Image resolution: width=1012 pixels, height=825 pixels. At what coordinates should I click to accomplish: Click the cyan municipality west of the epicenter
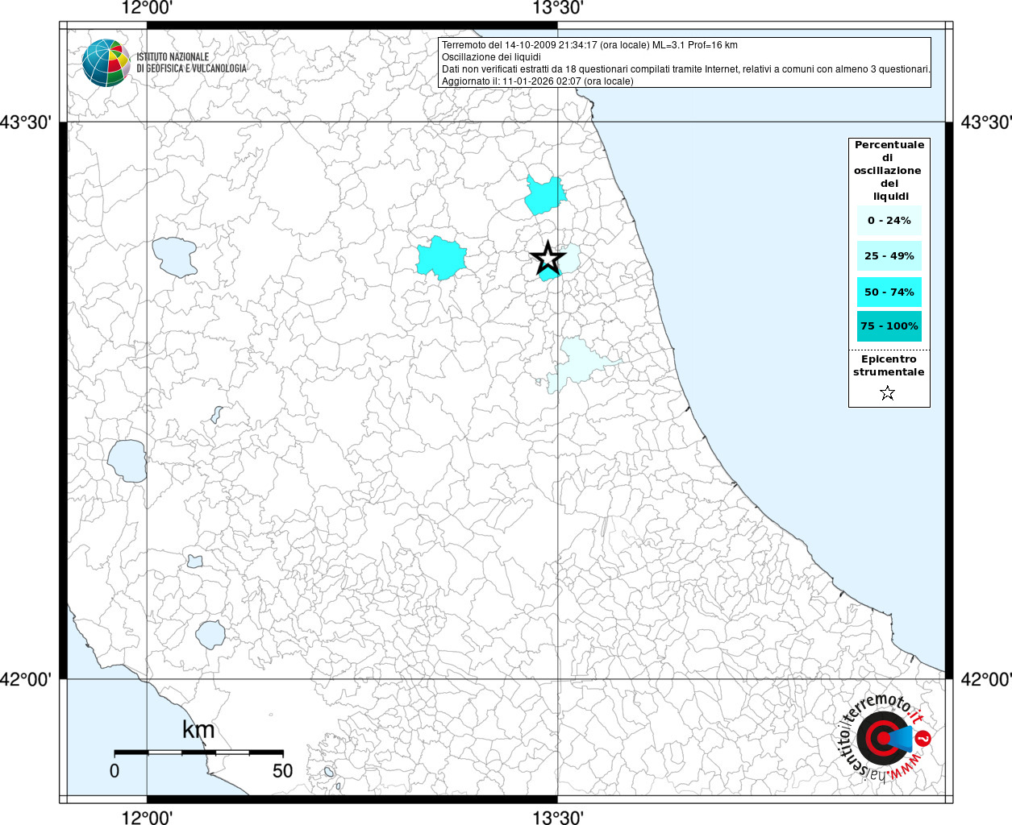pyautogui.click(x=441, y=258)
